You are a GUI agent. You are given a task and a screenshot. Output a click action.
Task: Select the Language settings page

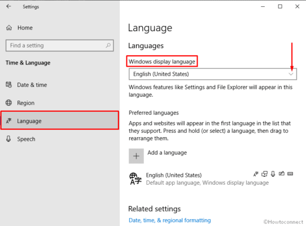coord(60,120)
